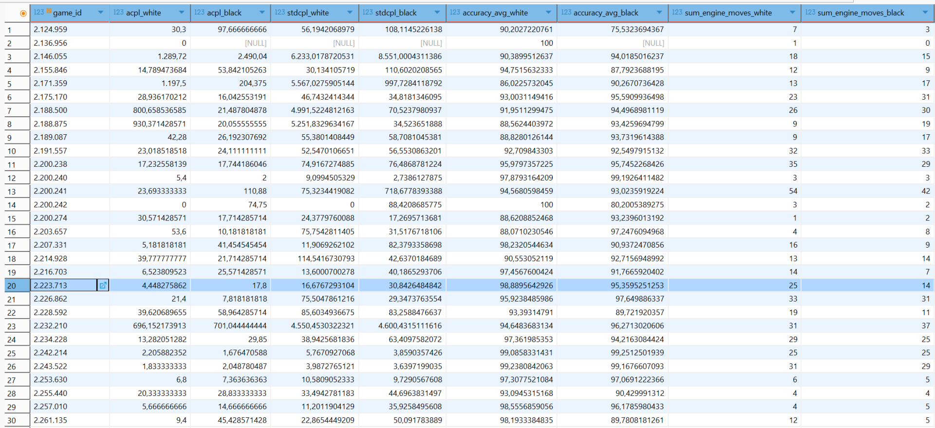Select row number 13 header

click(x=12, y=192)
